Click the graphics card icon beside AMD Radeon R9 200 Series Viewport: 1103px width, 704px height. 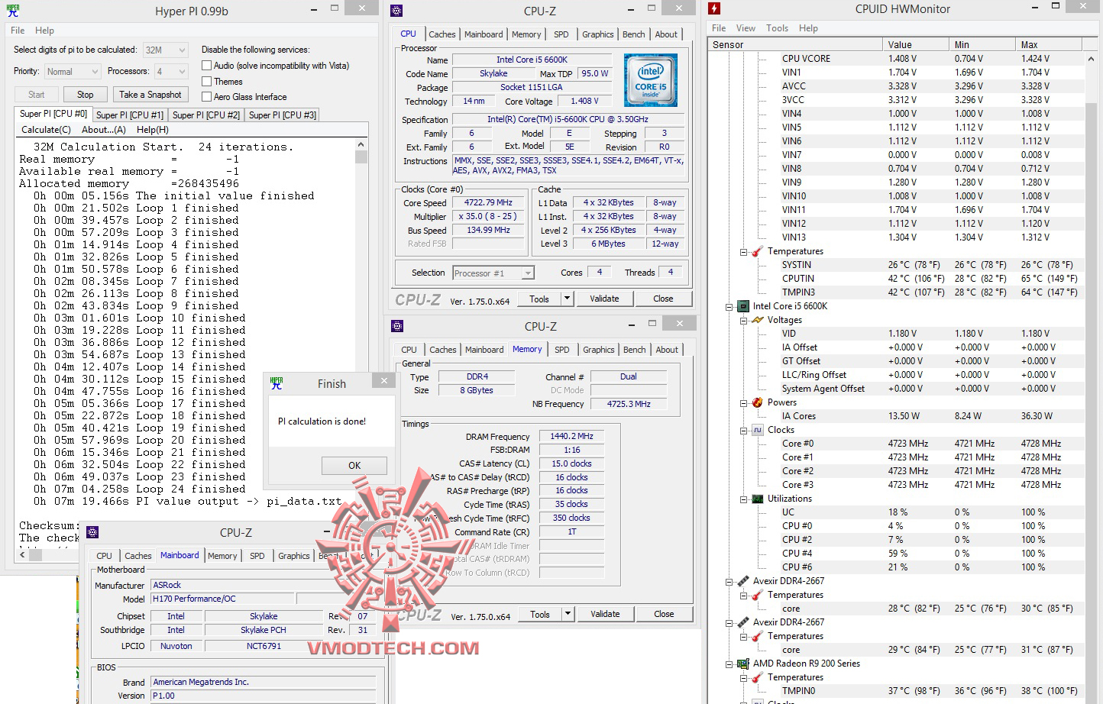tap(742, 664)
